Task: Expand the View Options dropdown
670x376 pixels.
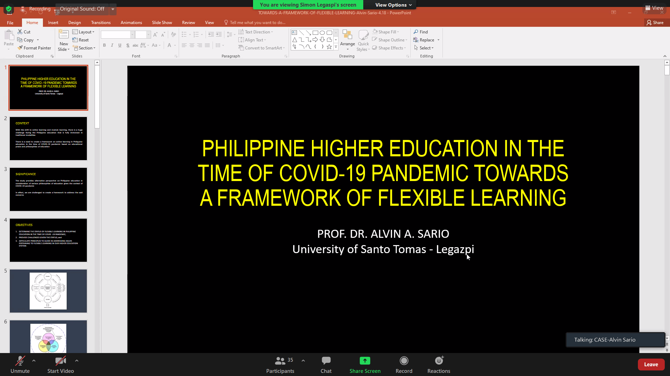Action: click(x=393, y=5)
